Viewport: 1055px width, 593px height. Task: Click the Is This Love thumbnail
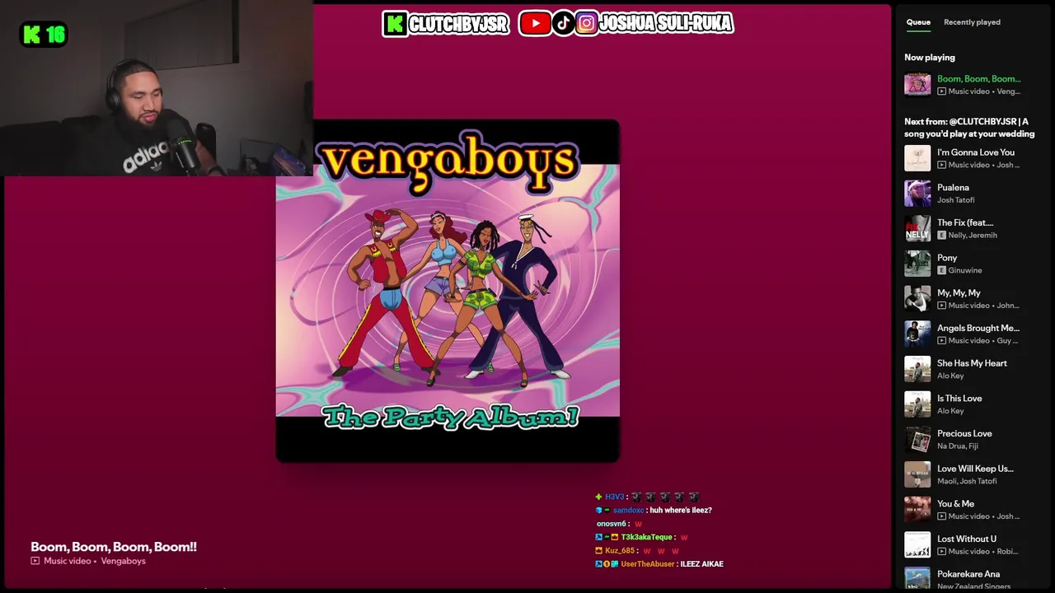tap(917, 404)
